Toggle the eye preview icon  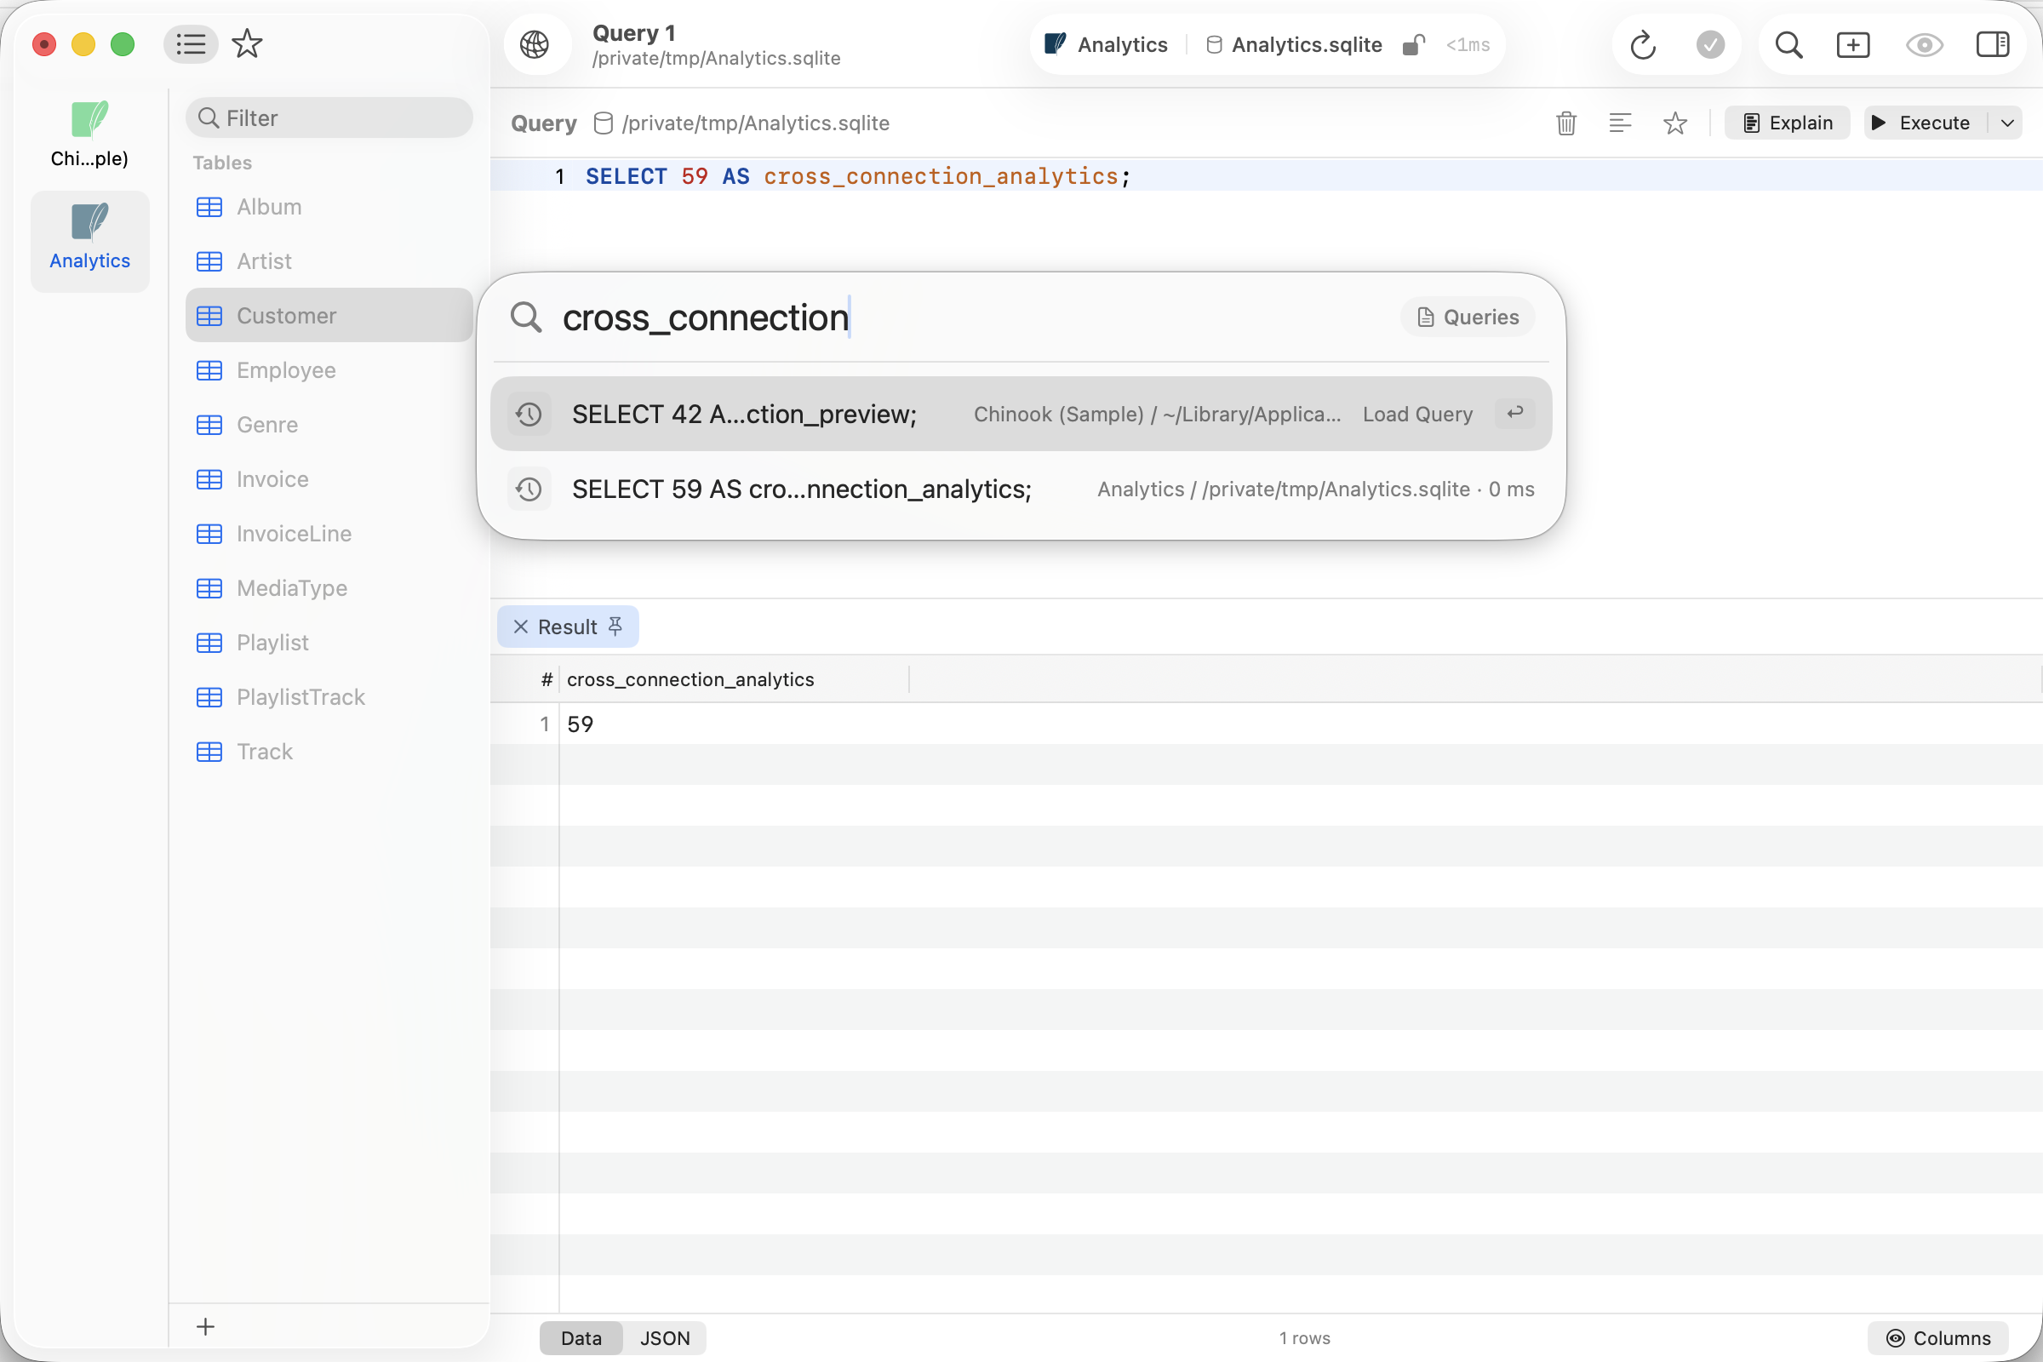pos(1924,44)
